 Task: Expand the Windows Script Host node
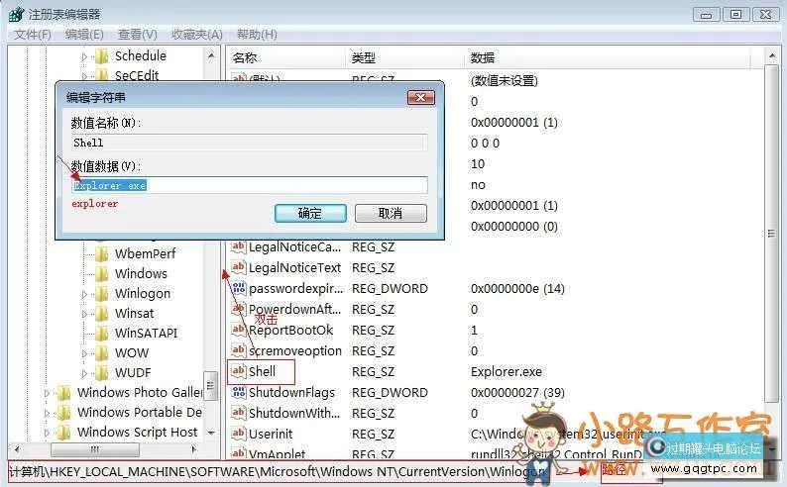click(x=47, y=433)
